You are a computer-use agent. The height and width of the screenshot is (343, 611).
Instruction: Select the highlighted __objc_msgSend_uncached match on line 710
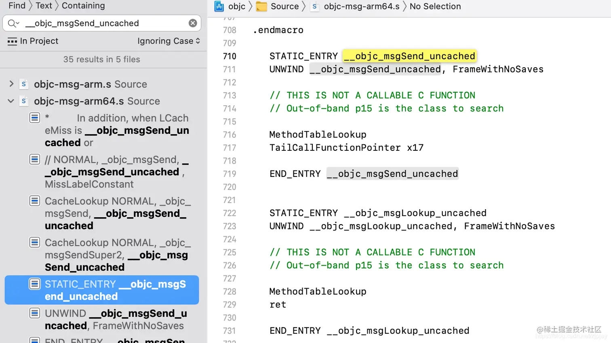coord(409,56)
